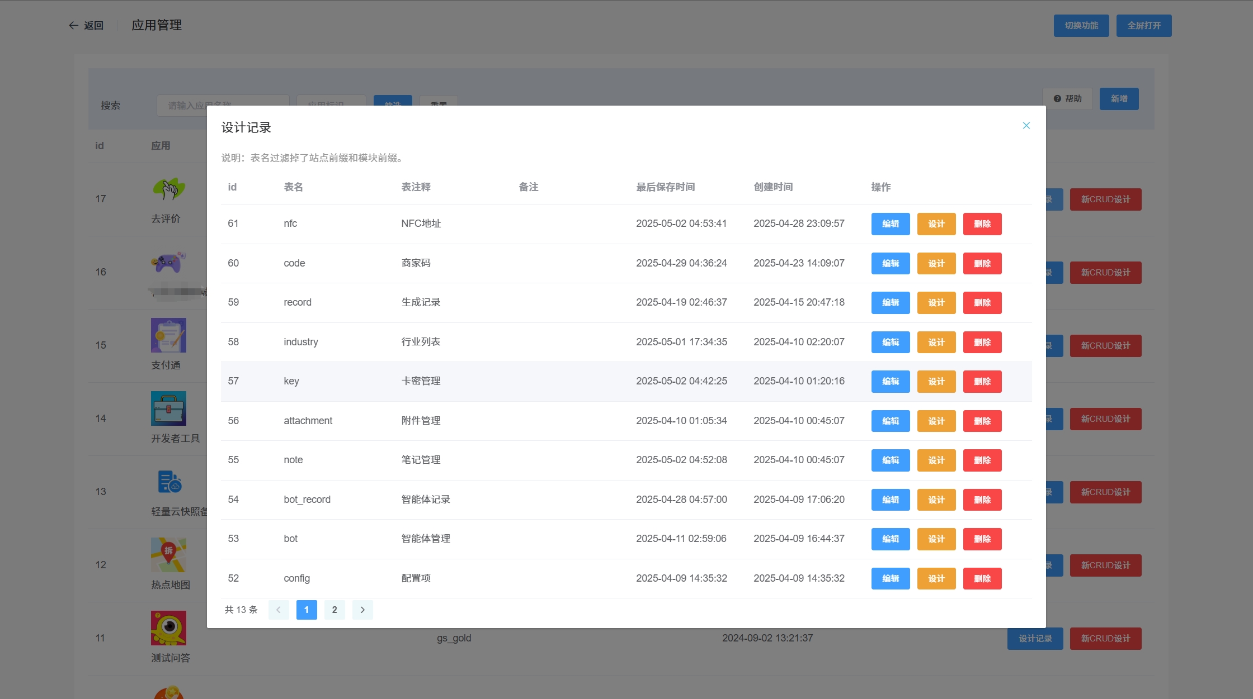Switch to page 2 of records
The width and height of the screenshot is (1253, 699).
pyautogui.click(x=335, y=610)
